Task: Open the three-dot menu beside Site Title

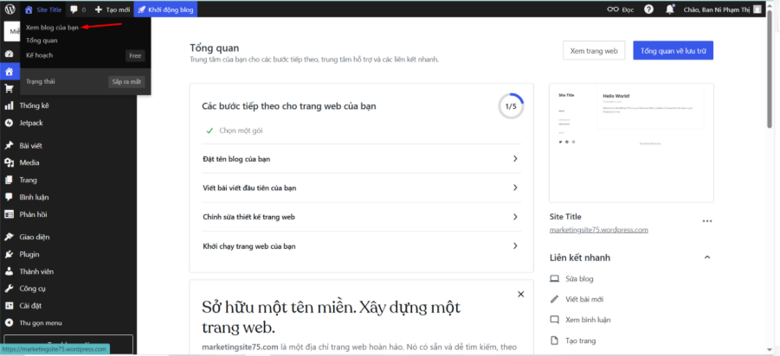Action: pyautogui.click(x=706, y=221)
